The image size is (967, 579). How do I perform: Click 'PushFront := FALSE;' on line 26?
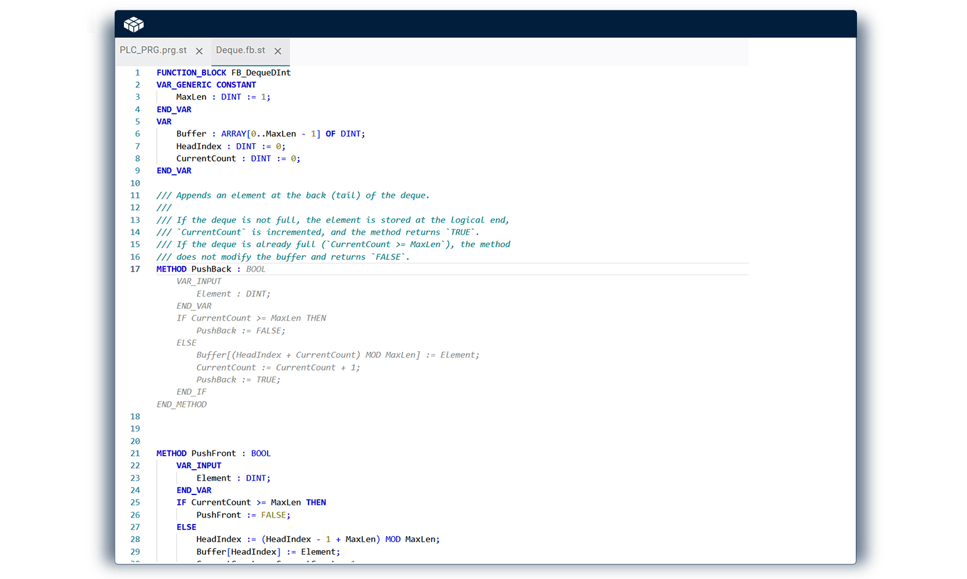pos(243,515)
